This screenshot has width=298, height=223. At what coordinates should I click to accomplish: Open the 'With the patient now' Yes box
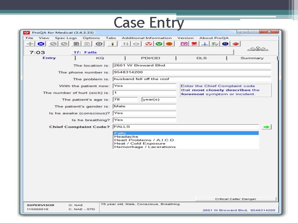[x=144, y=86]
